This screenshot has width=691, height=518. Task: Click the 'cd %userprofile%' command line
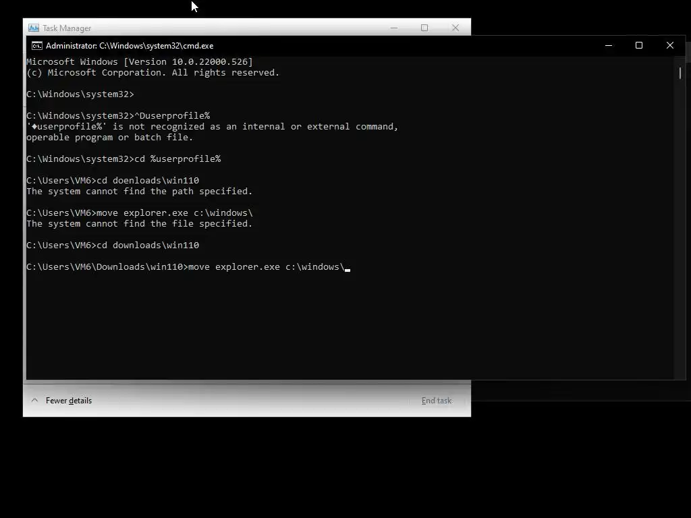123,159
